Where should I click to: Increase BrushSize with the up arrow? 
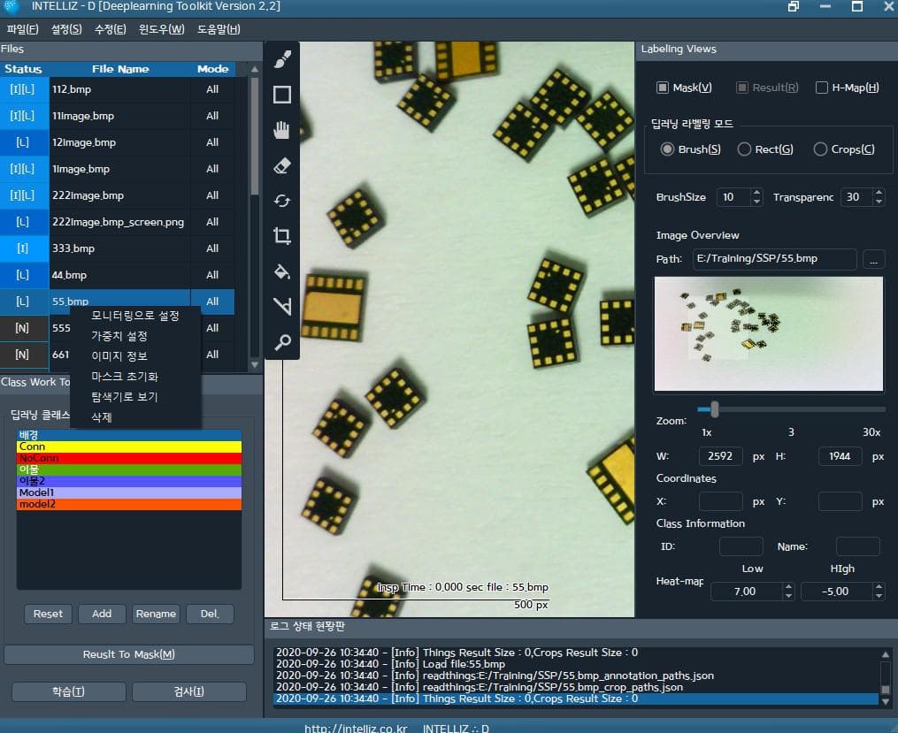click(x=756, y=193)
